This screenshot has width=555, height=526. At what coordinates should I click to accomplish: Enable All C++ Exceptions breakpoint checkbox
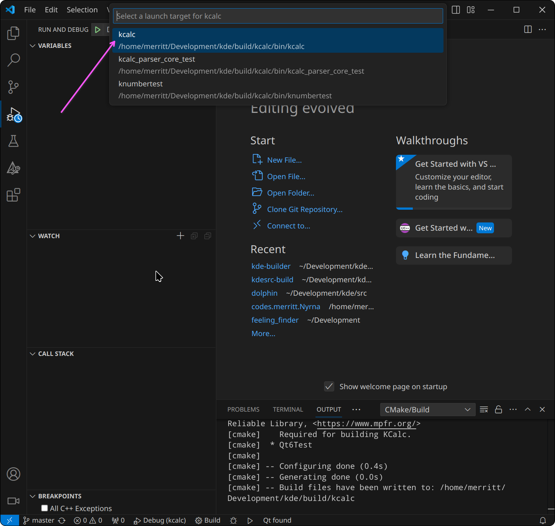(45, 508)
